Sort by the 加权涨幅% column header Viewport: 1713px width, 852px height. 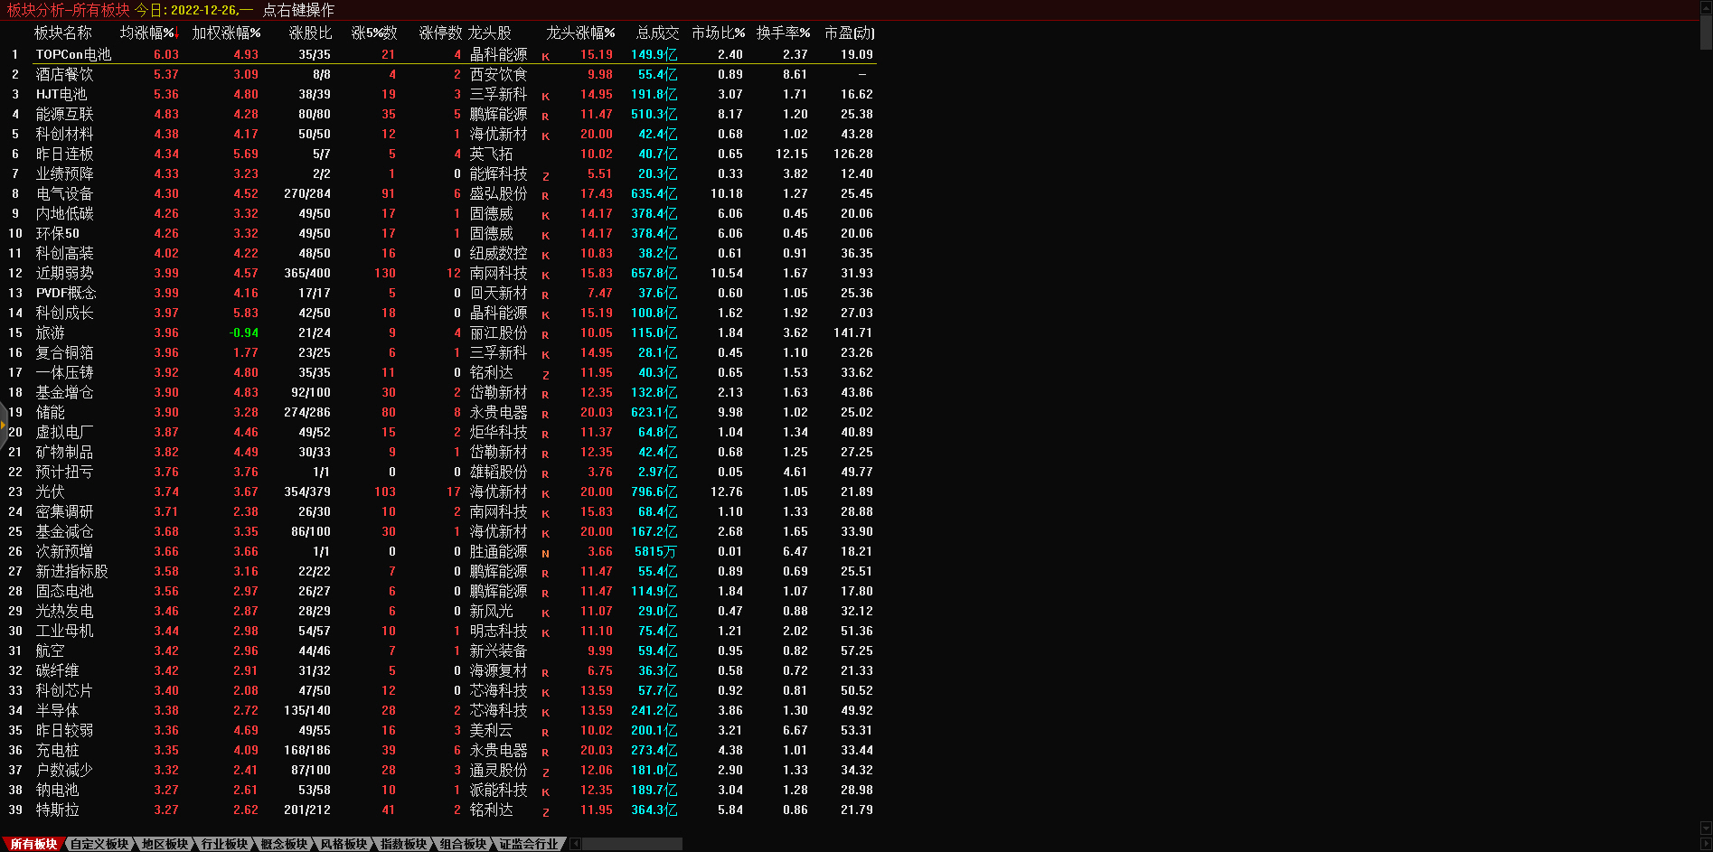pyautogui.click(x=226, y=33)
